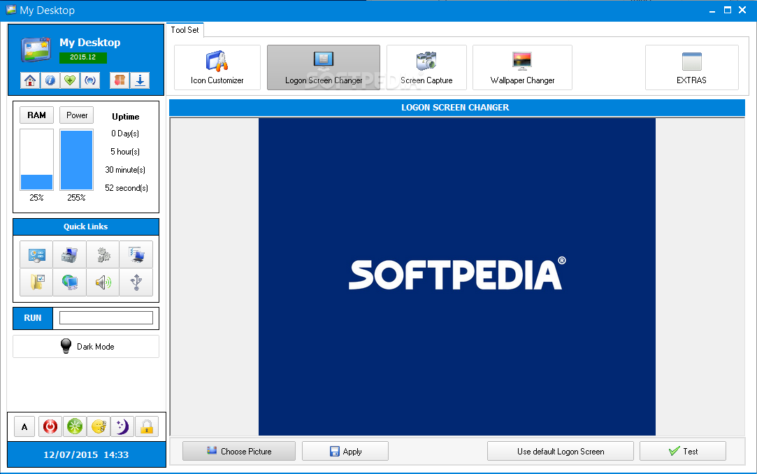
Task: Click the RAM usage bar at 25%
Action: pyautogui.click(x=36, y=160)
